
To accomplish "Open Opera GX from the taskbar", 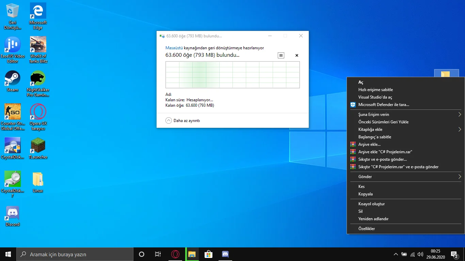I will click(x=175, y=254).
